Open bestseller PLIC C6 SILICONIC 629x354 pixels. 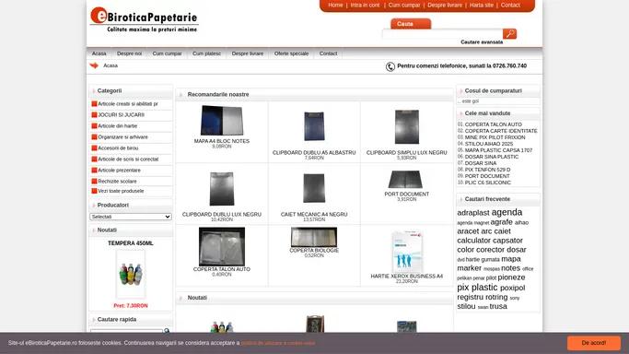click(x=488, y=183)
